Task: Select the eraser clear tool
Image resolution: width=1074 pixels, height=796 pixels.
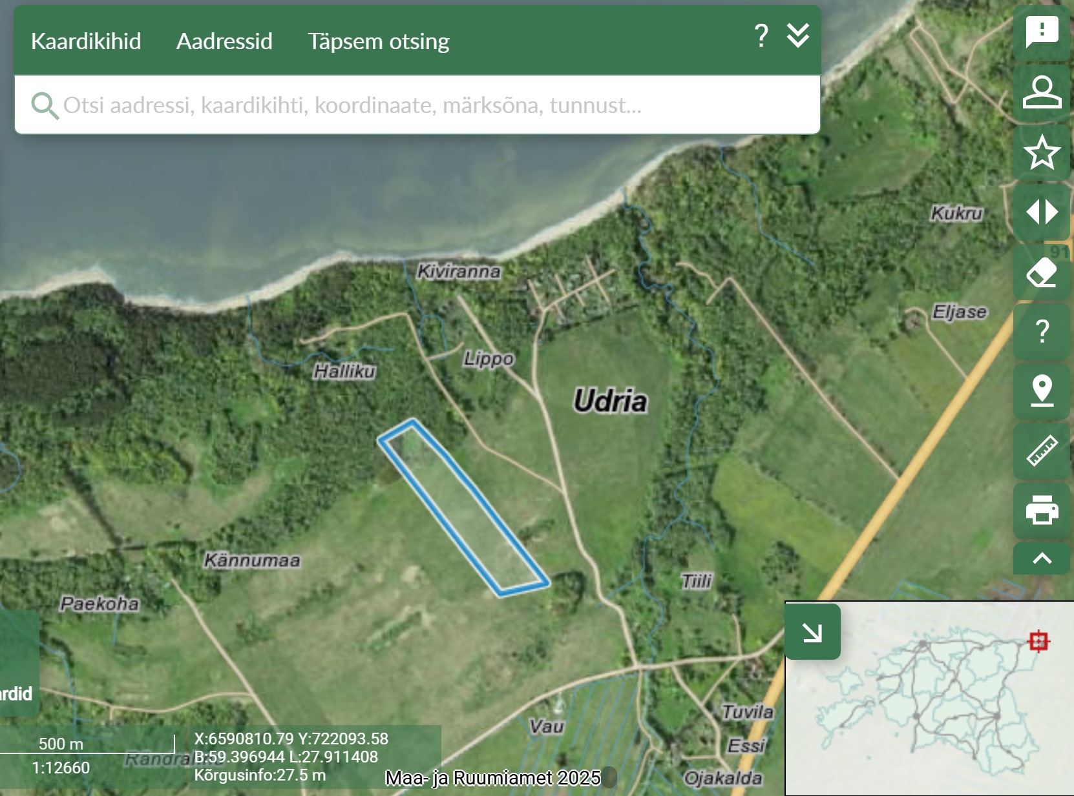Action: [1042, 272]
